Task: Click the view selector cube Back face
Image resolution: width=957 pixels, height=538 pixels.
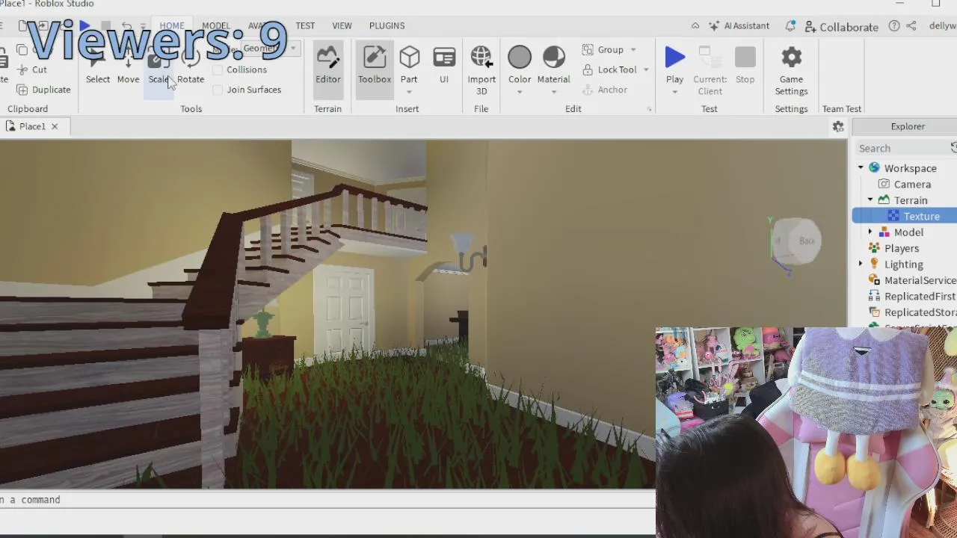Action: 806,241
